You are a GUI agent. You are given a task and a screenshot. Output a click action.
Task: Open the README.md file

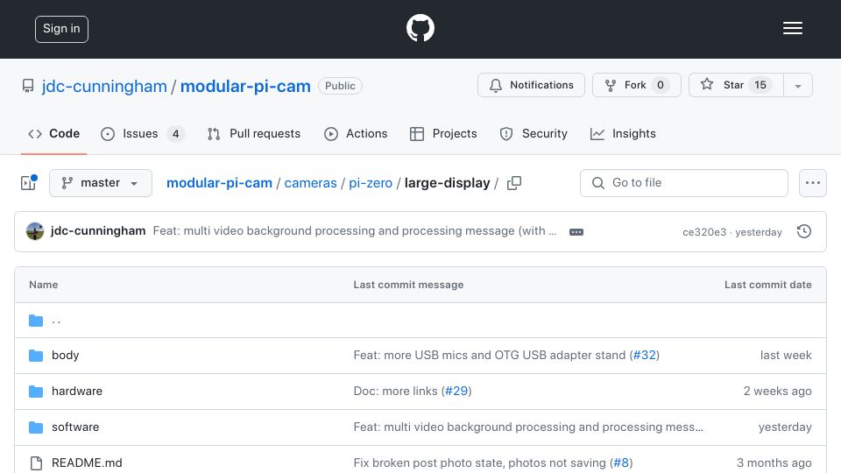[x=87, y=462]
